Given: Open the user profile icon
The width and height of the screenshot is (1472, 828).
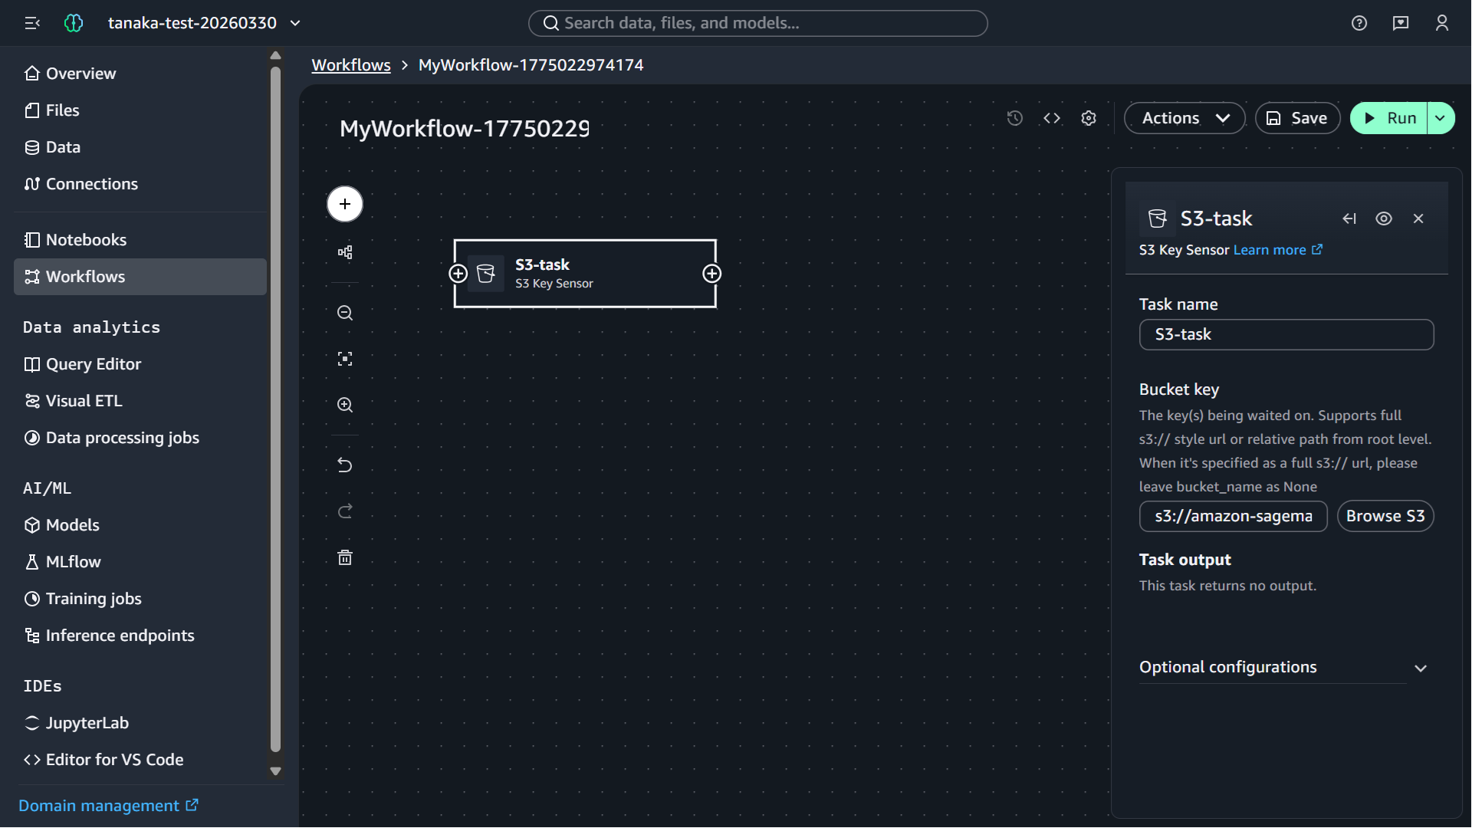Looking at the screenshot, I should pos(1442,23).
